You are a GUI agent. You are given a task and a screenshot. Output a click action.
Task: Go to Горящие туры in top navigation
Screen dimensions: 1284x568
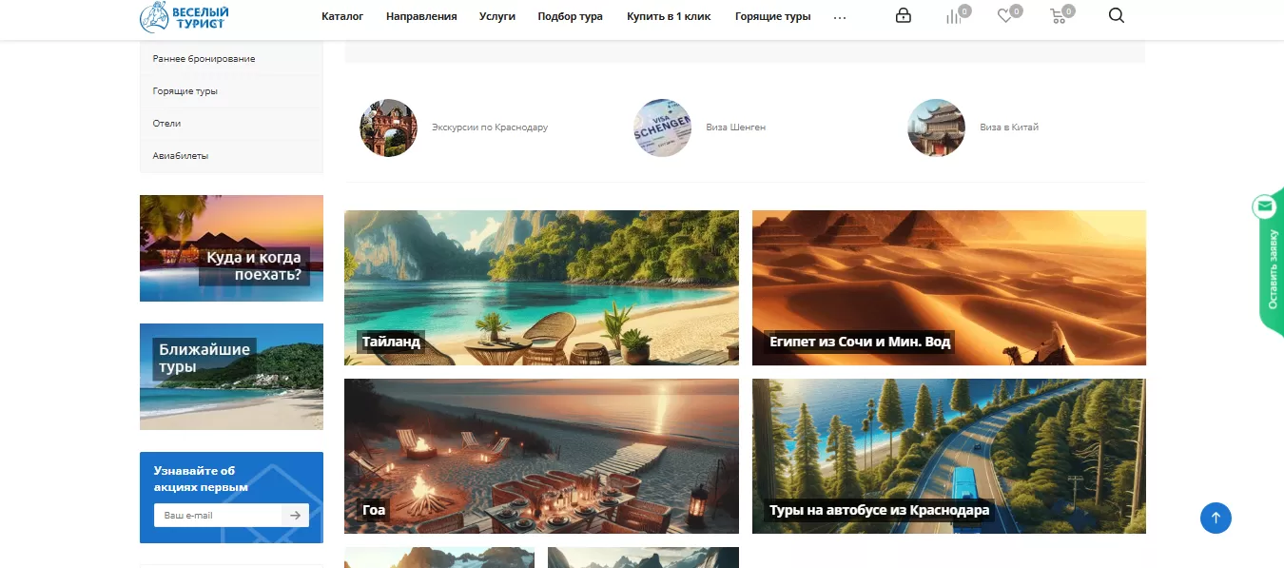tap(772, 16)
